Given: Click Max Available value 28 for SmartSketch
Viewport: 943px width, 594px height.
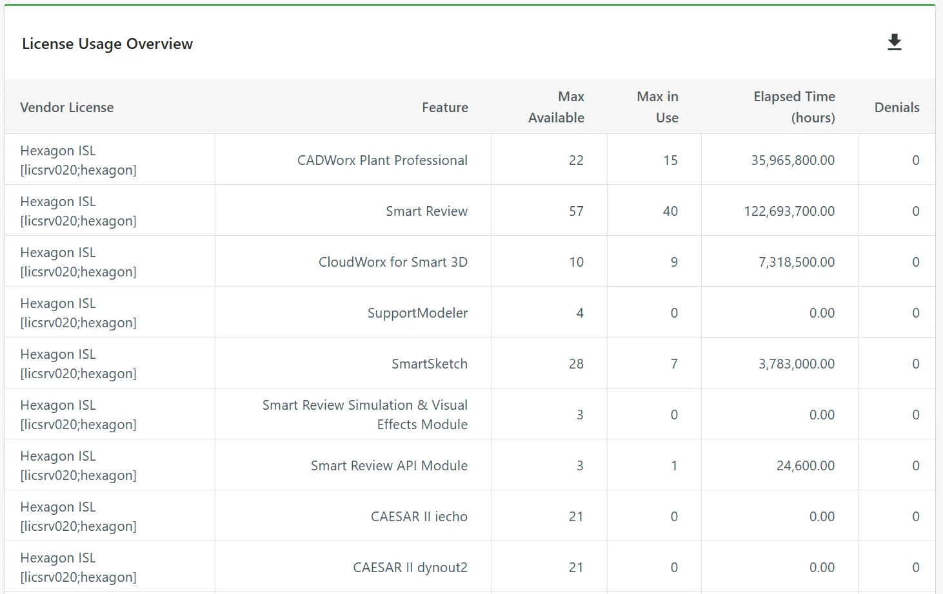Looking at the screenshot, I should pyautogui.click(x=576, y=364).
